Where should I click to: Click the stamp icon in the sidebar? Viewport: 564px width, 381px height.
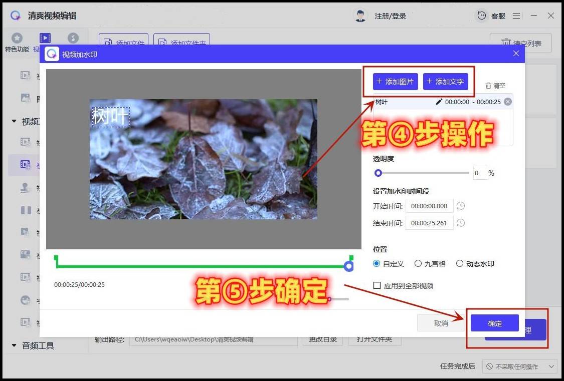click(x=26, y=187)
